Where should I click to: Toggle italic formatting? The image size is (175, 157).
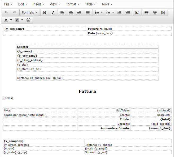coord(53,12)
